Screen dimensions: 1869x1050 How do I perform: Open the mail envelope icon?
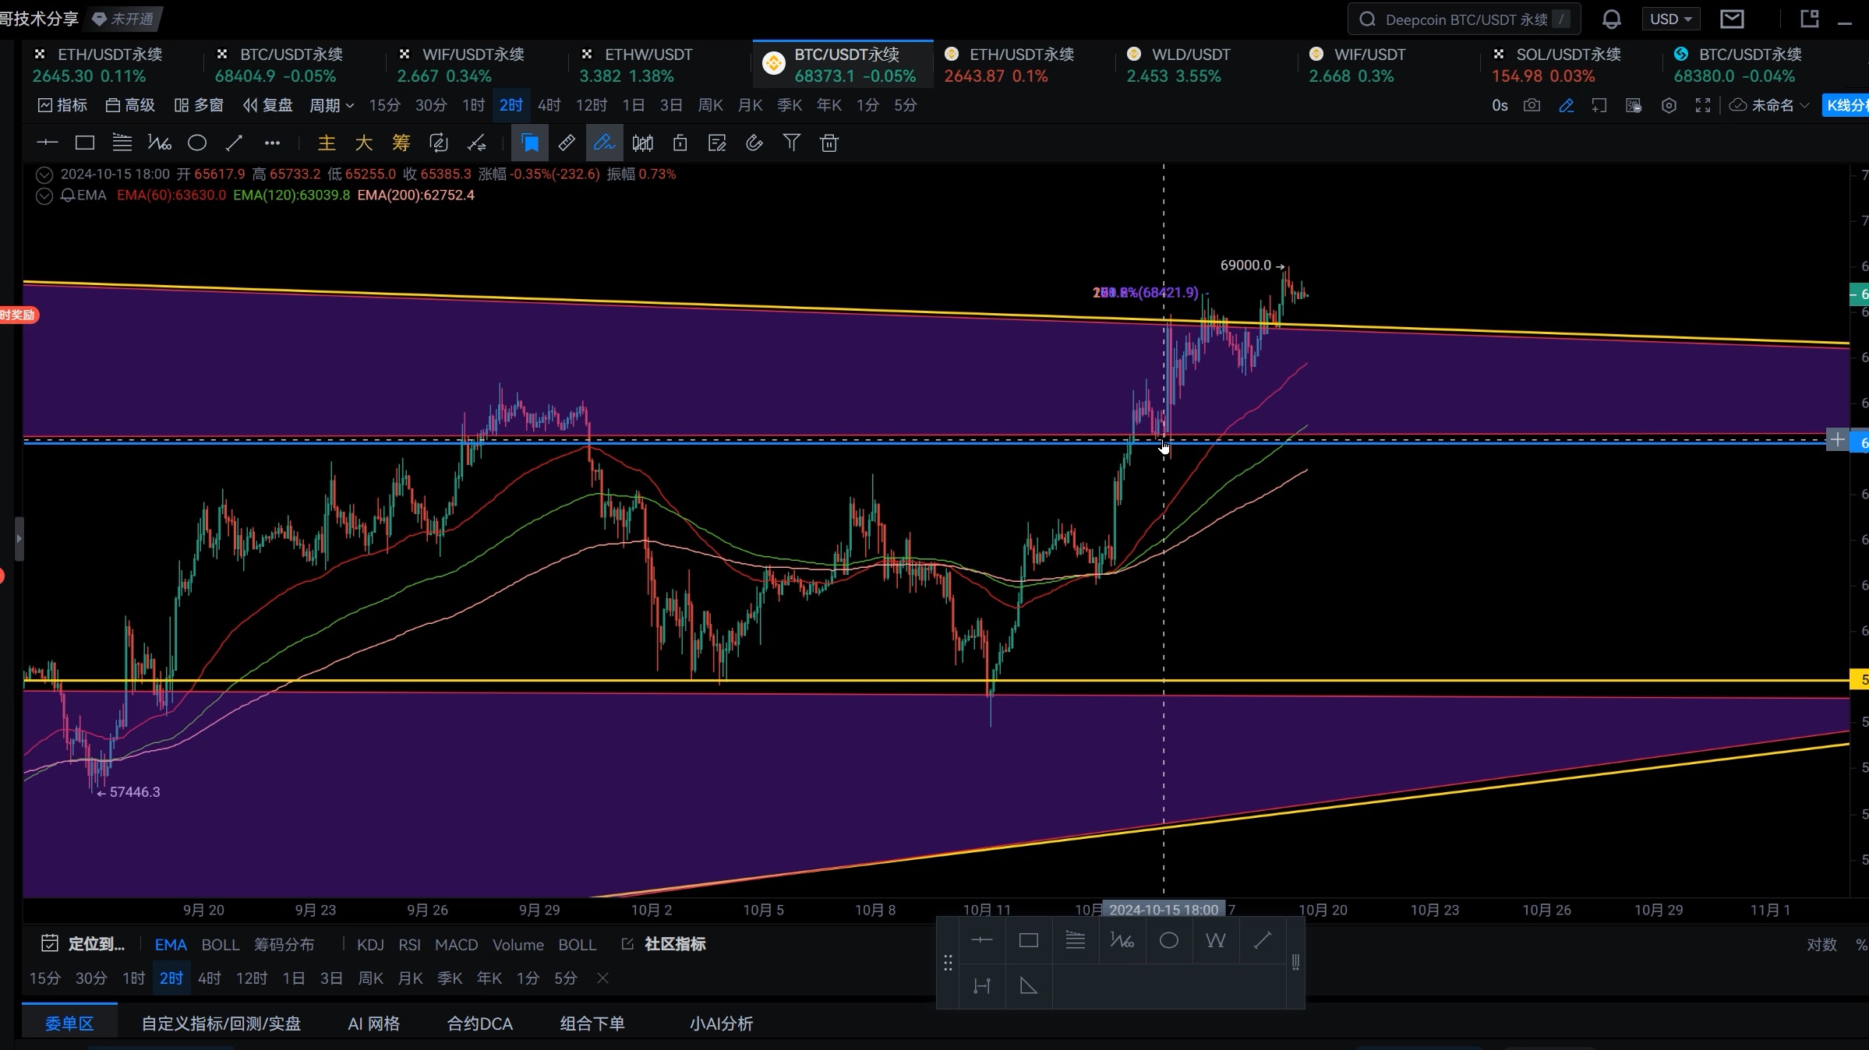[1732, 19]
